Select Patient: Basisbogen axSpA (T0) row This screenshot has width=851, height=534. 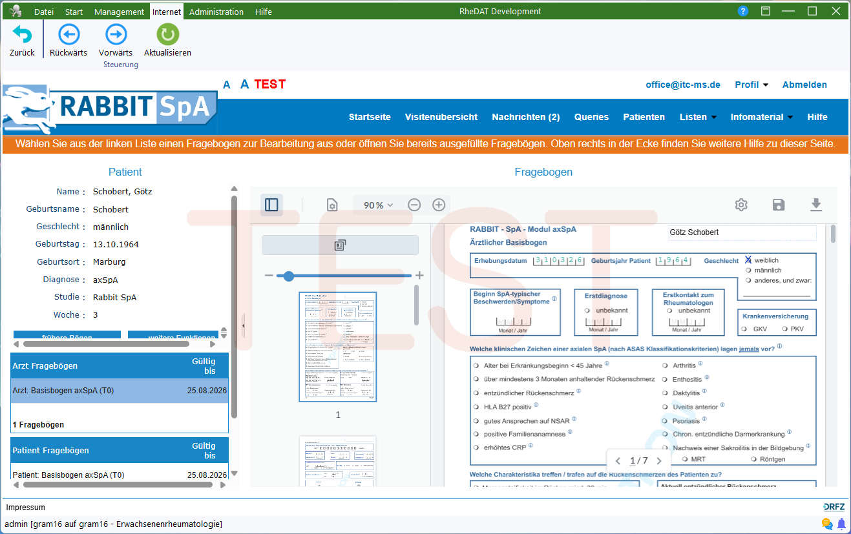(120, 475)
